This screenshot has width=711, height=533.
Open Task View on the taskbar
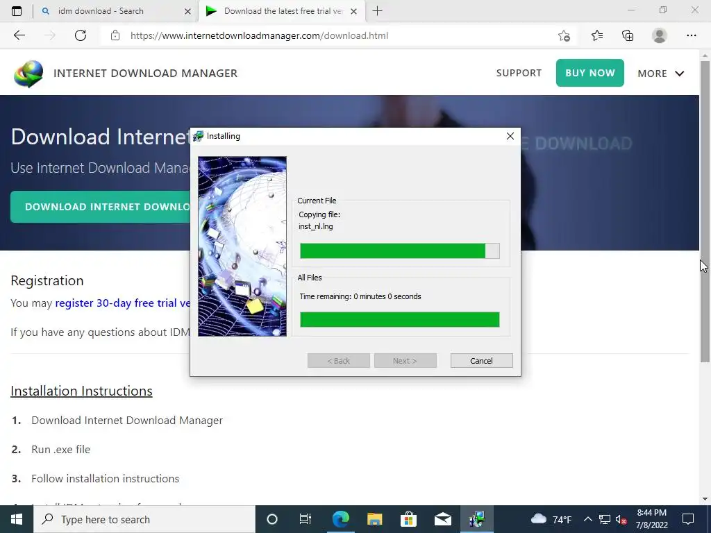tap(306, 519)
